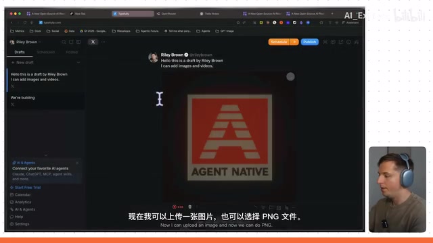433x243 pixels.
Task: Open the Agents bookmarks folder
Action: point(203,31)
